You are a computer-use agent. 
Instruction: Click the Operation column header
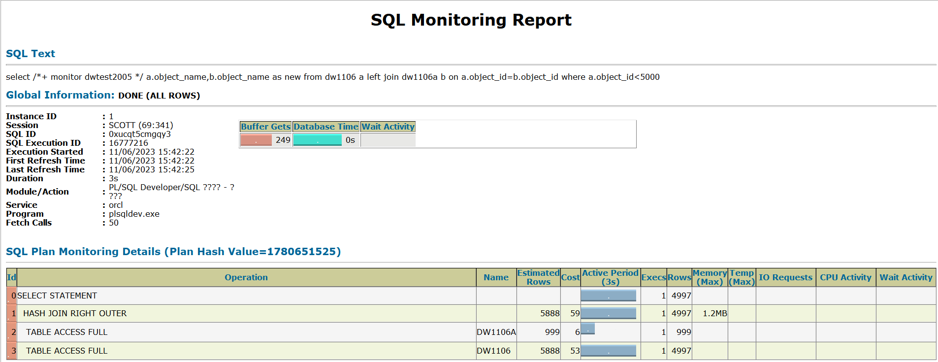coord(246,277)
